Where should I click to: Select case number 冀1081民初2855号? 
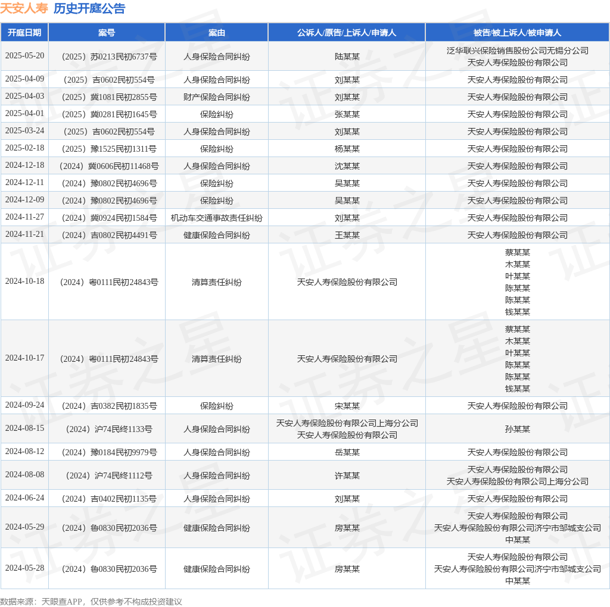(x=110, y=97)
